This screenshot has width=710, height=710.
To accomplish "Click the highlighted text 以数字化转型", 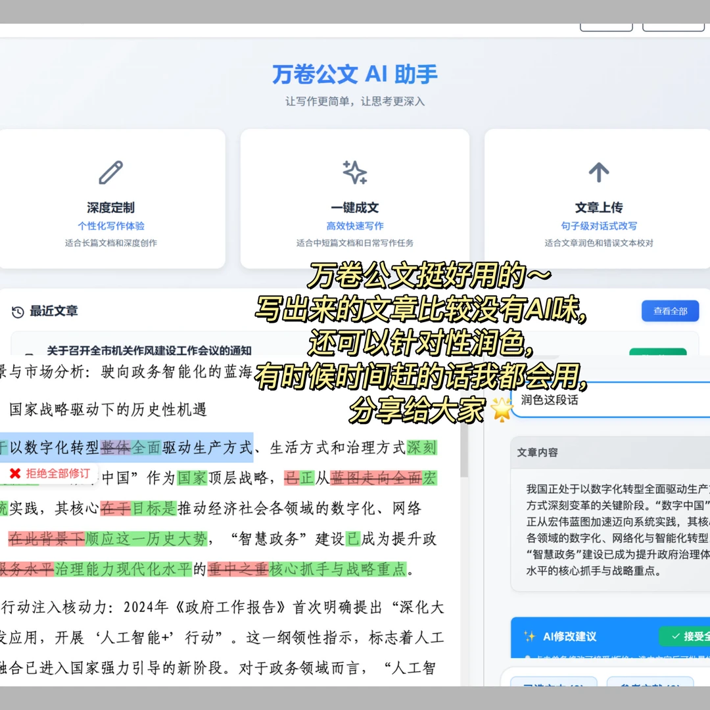I will pos(54,448).
